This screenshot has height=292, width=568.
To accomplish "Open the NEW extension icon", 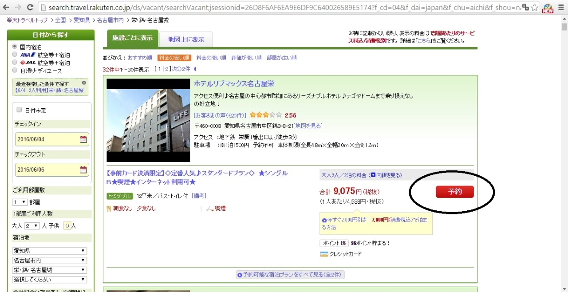I will [x=548, y=8].
